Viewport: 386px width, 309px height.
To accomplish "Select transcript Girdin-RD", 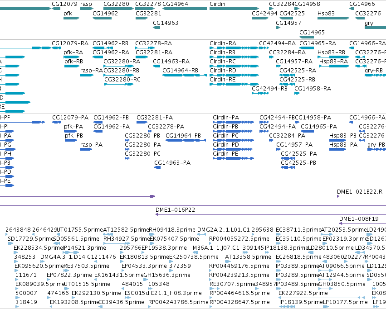I will [234, 75].
